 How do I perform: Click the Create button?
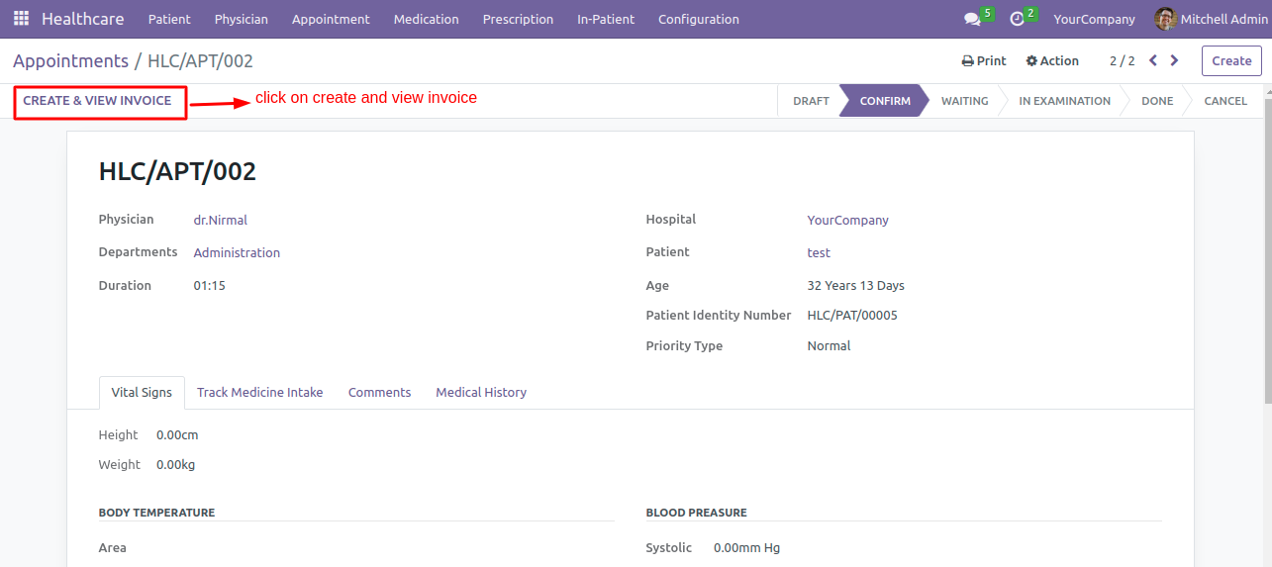tap(1231, 60)
